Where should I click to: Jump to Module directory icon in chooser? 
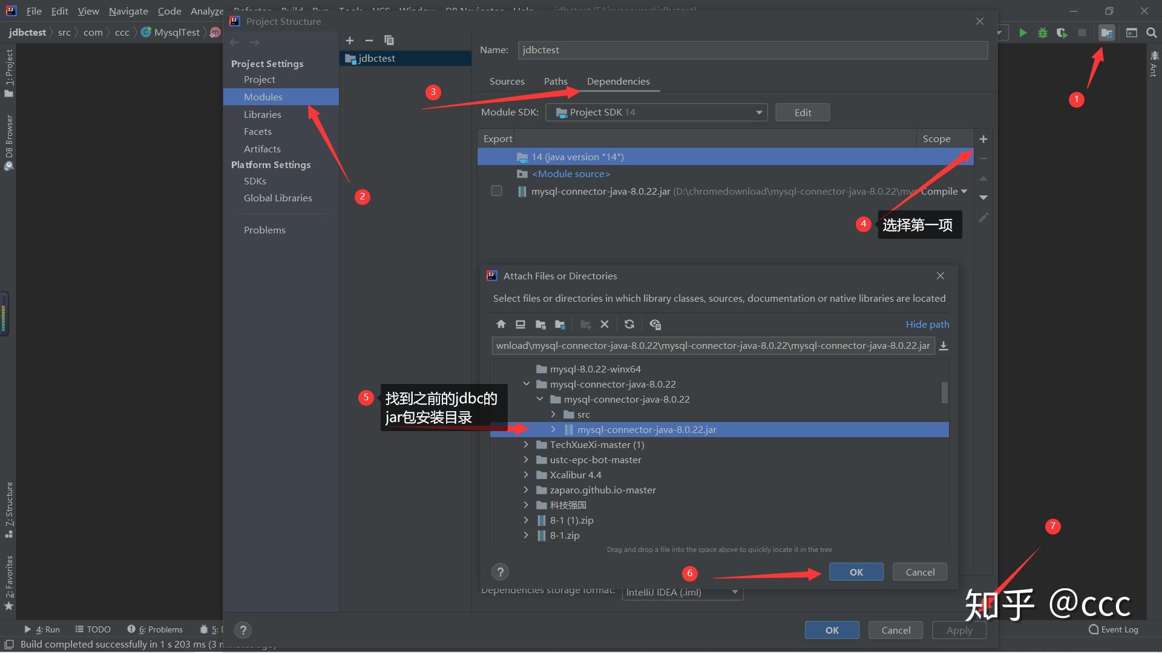560,325
